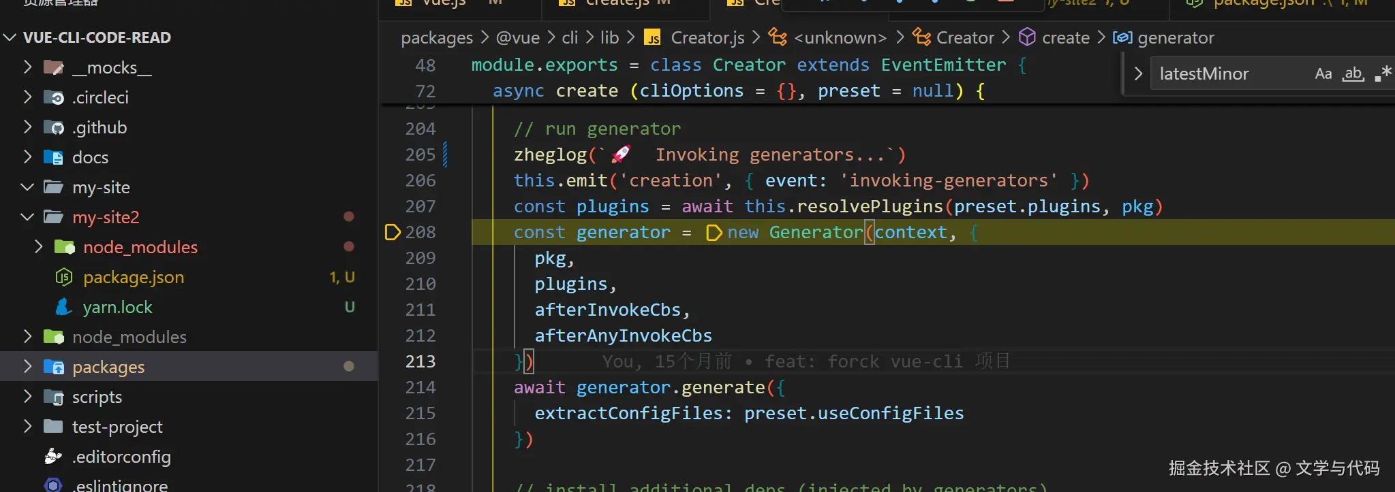The width and height of the screenshot is (1395, 492).
Task: Click the .editorconfig file icon
Action: point(53,457)
